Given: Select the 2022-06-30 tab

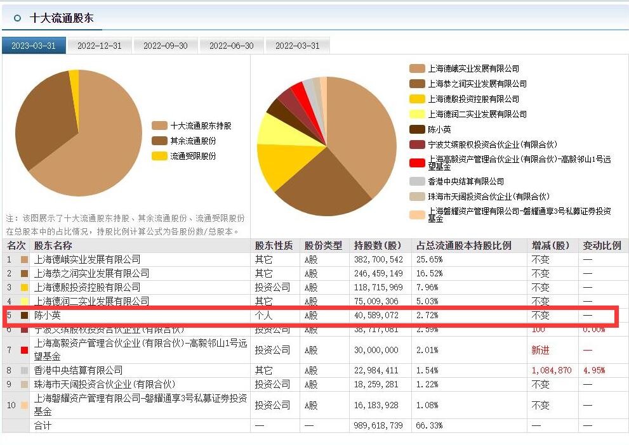Looking at the screenshot, I should click(x=231, y=46).
